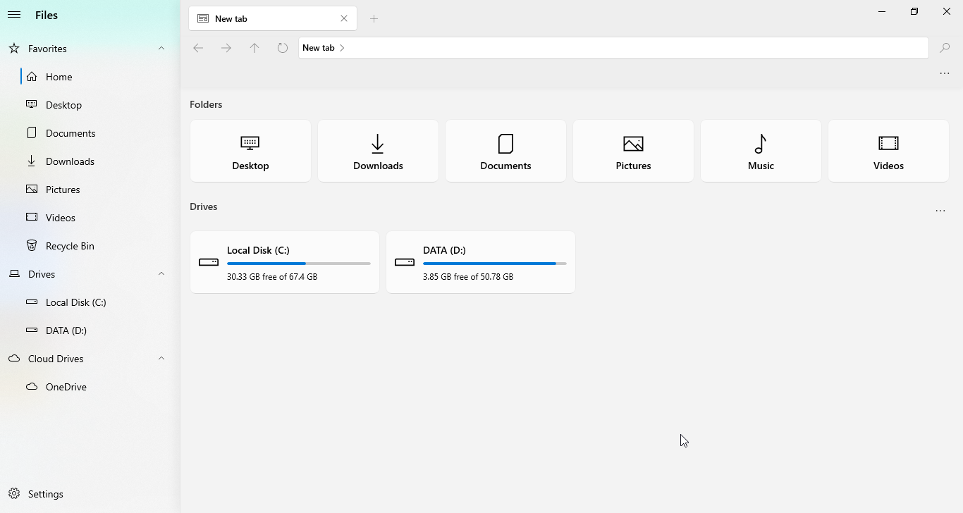Close the New tab tab
Image resolution: width=963 pixels, height=513 pixels.
[344, 19]
